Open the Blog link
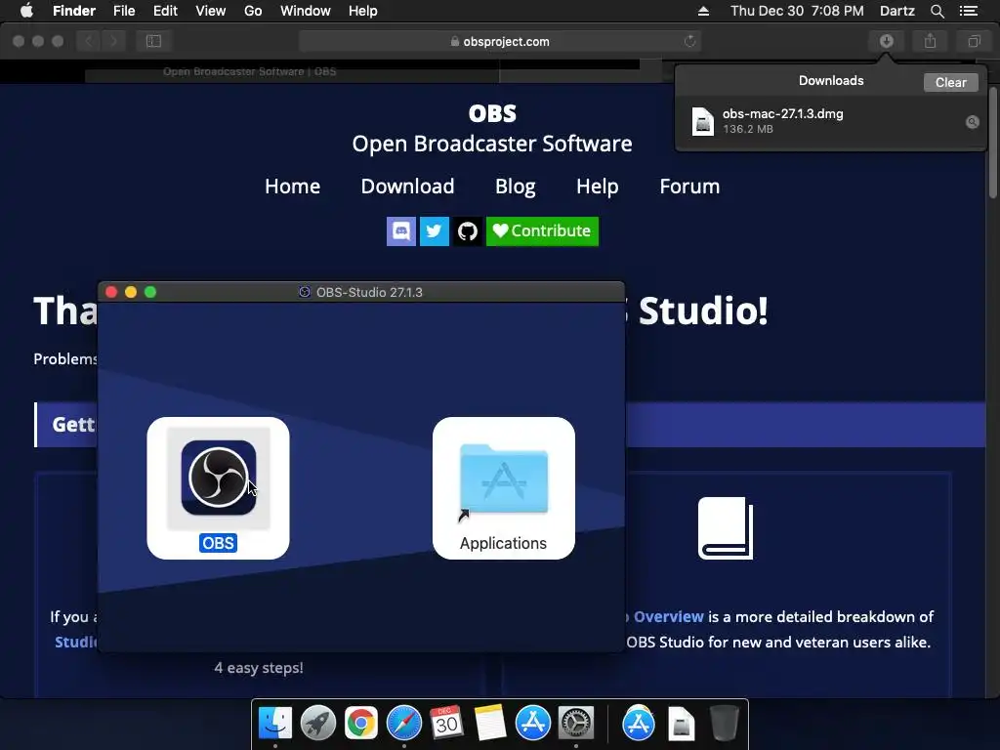 pos(516,187)
